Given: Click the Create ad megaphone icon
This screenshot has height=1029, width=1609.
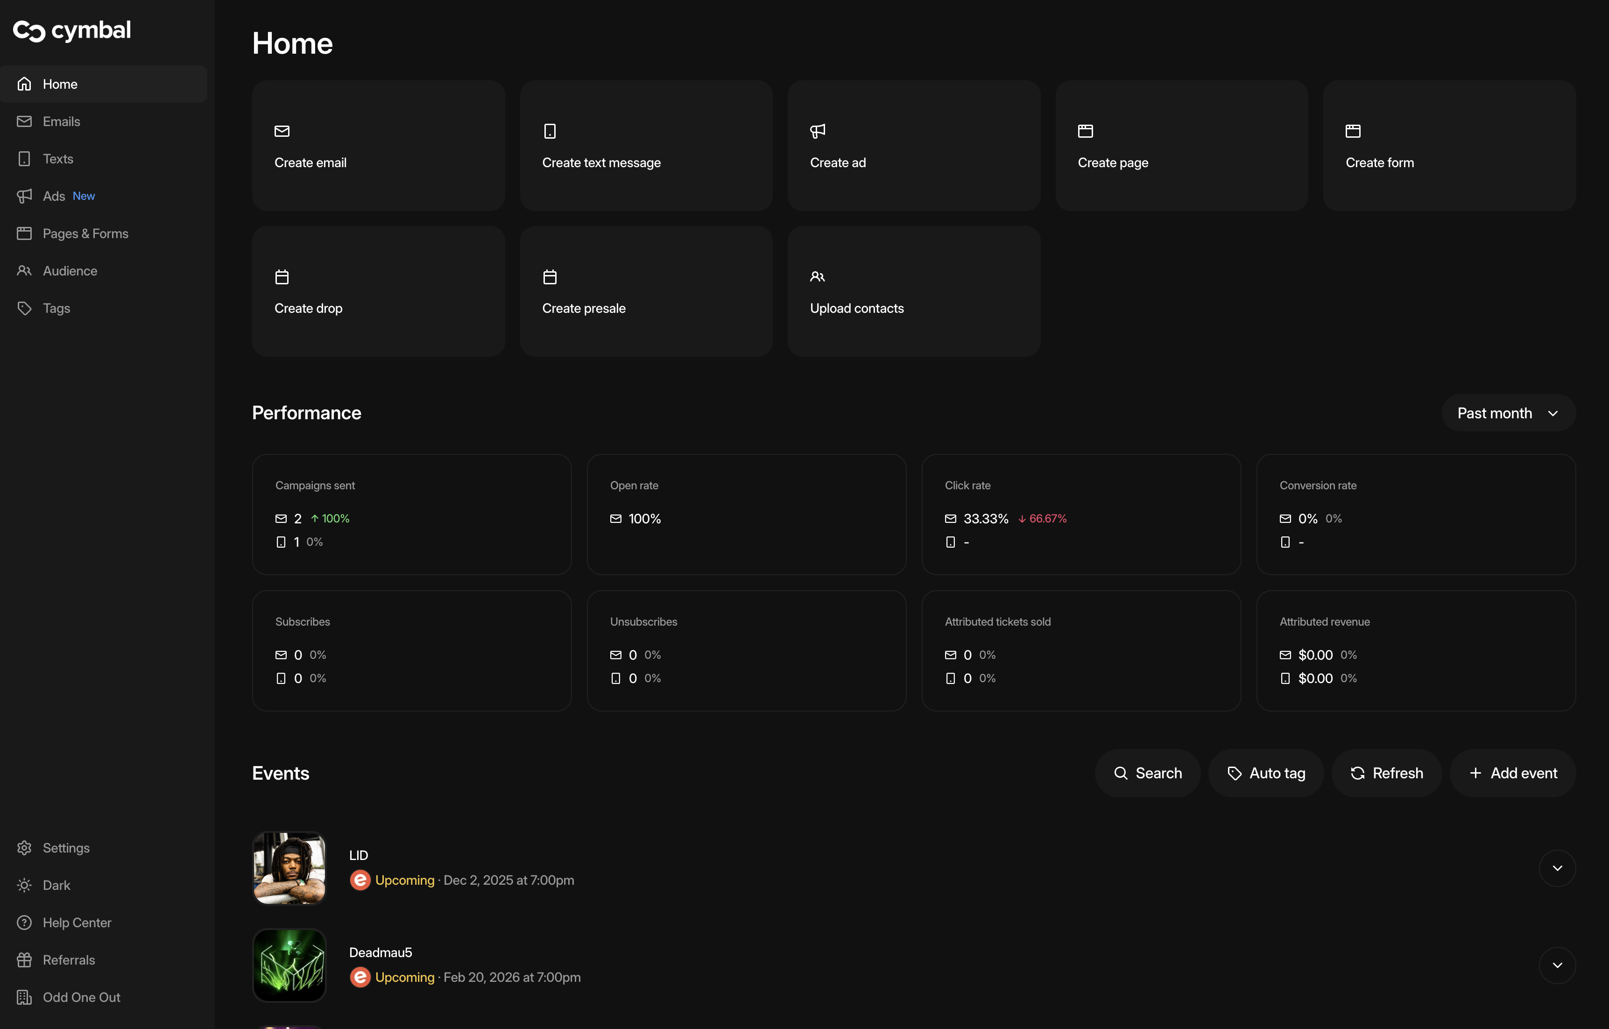Looking at the screenshot, I should coord(817,131).
